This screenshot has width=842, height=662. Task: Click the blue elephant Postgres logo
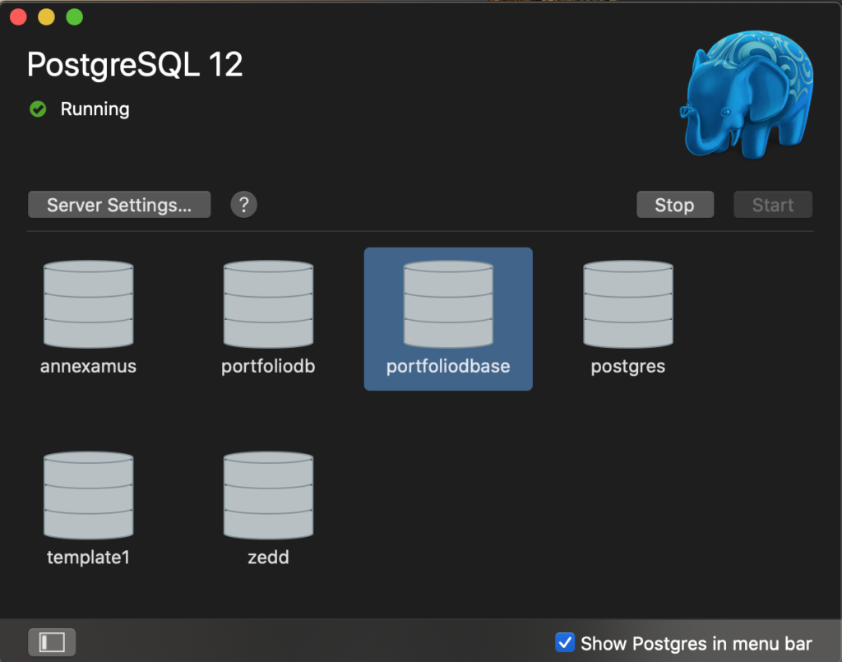(x=747, y=95)
